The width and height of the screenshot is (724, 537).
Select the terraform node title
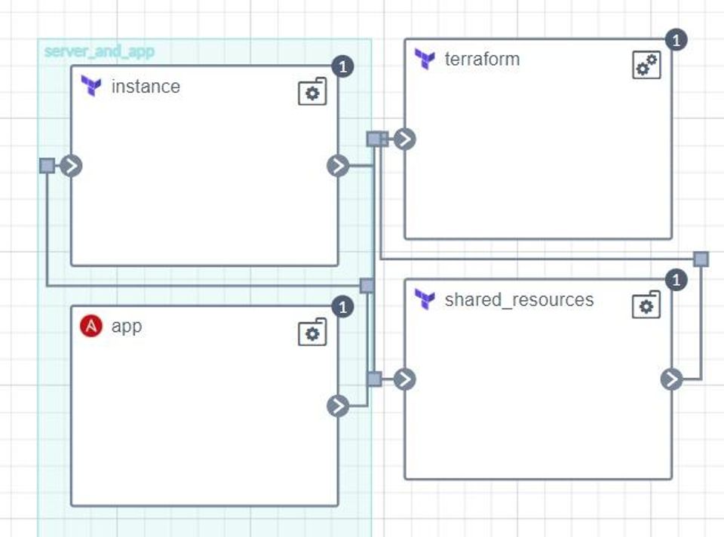click(482, 59)
